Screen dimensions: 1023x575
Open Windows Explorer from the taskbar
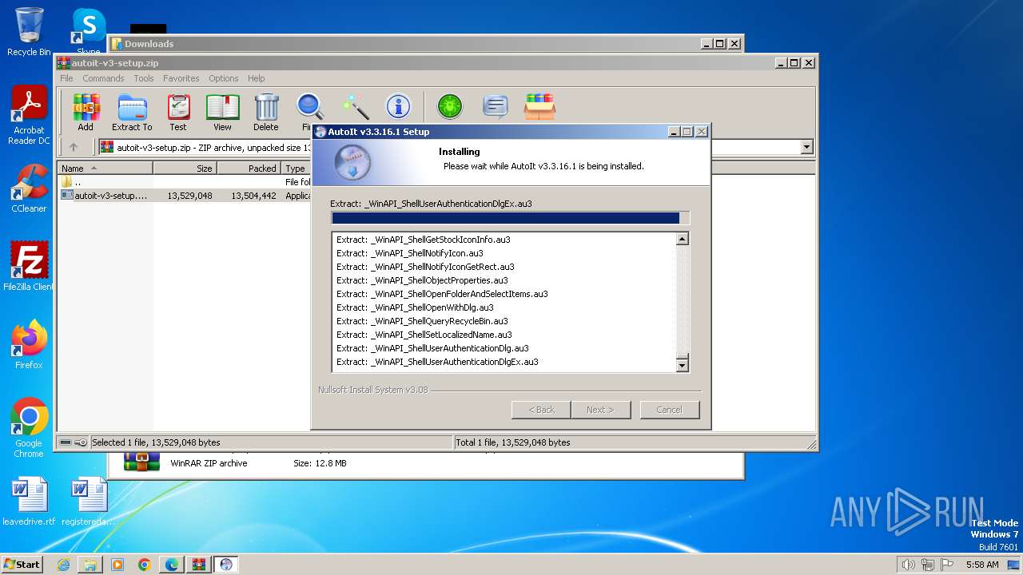click(90, 565)
